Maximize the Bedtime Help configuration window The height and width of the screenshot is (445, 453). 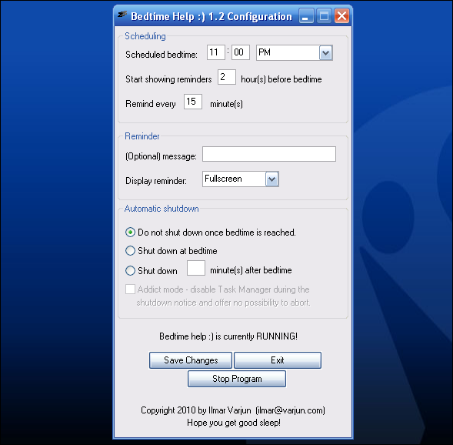(324, 16)
